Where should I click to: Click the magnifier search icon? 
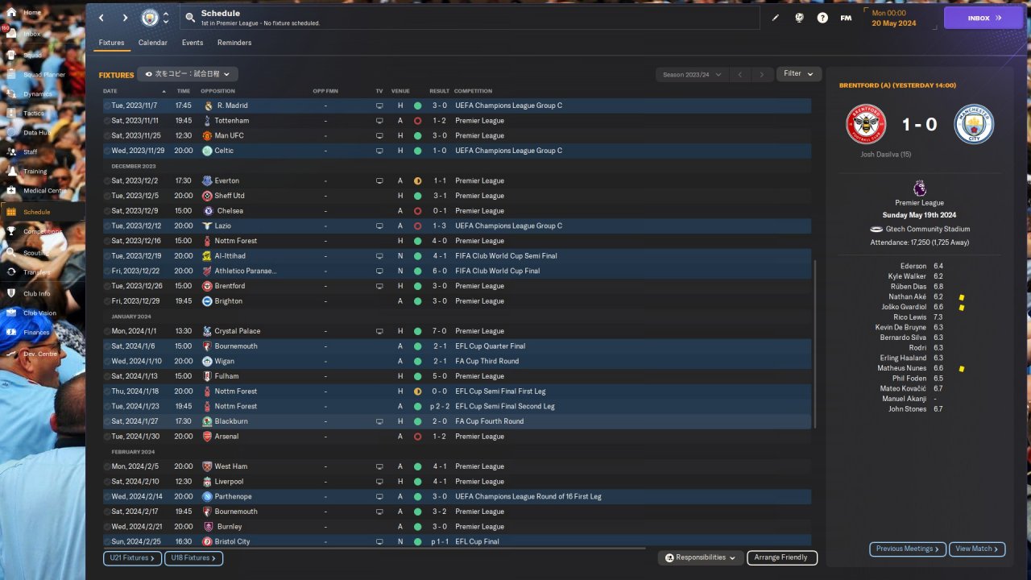click(190, 17)
